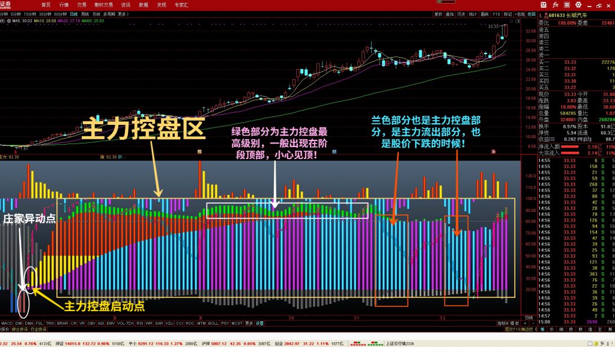Toggle the 复权 price adjustment button

[x=438, y=13]
